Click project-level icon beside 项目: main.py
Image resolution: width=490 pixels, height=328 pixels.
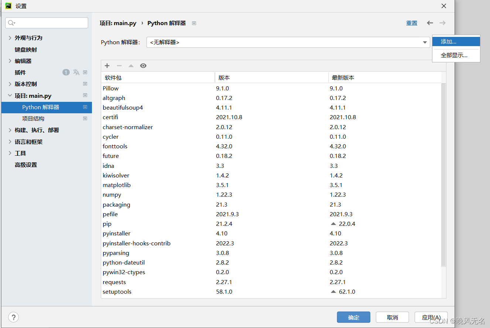[85, 96]
